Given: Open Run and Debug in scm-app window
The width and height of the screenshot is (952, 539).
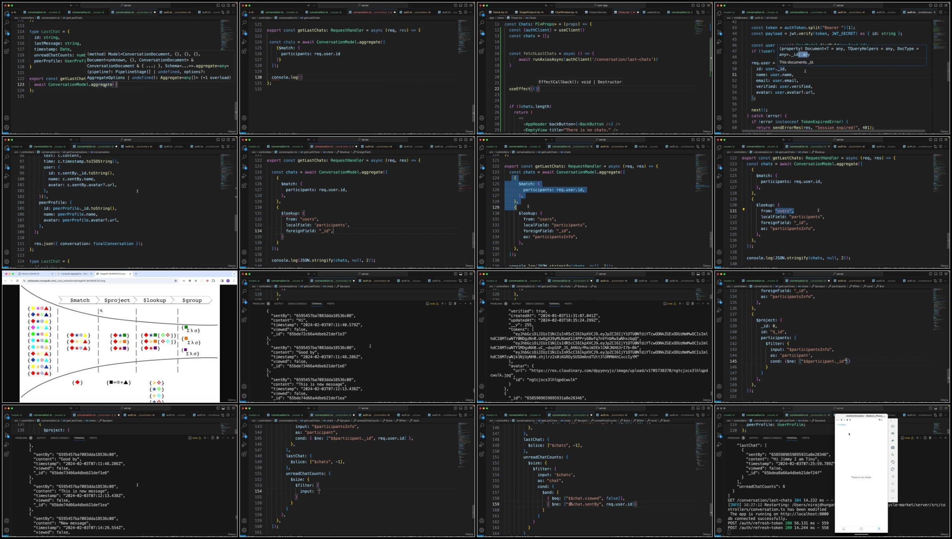Looking at the screenshot, I should tap(482, 42).
